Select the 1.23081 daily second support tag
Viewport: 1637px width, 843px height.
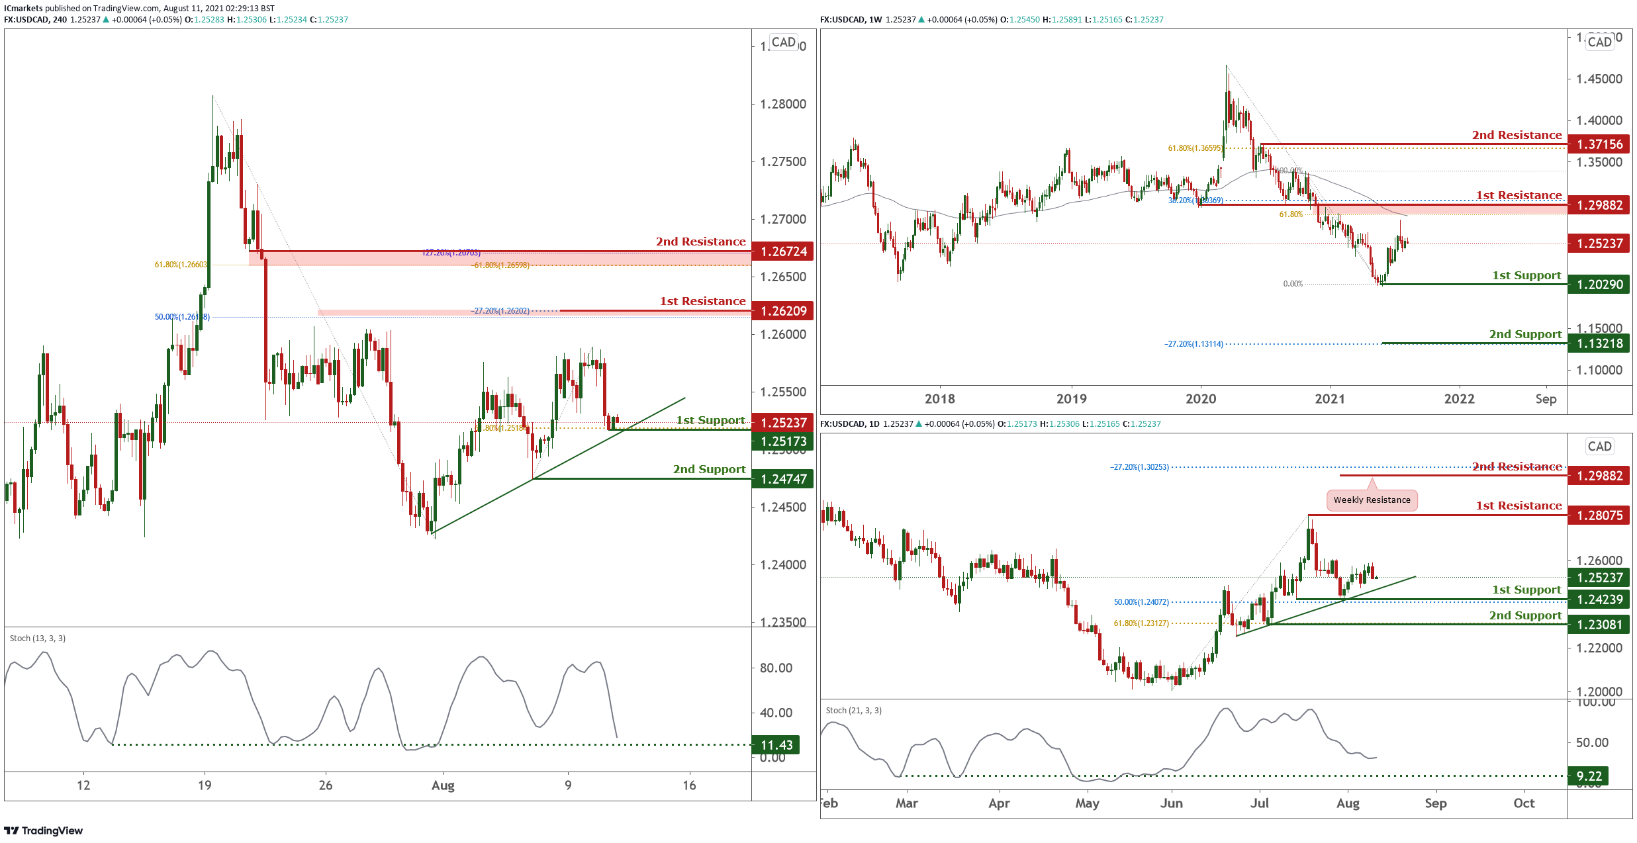tap(1599, 625)
